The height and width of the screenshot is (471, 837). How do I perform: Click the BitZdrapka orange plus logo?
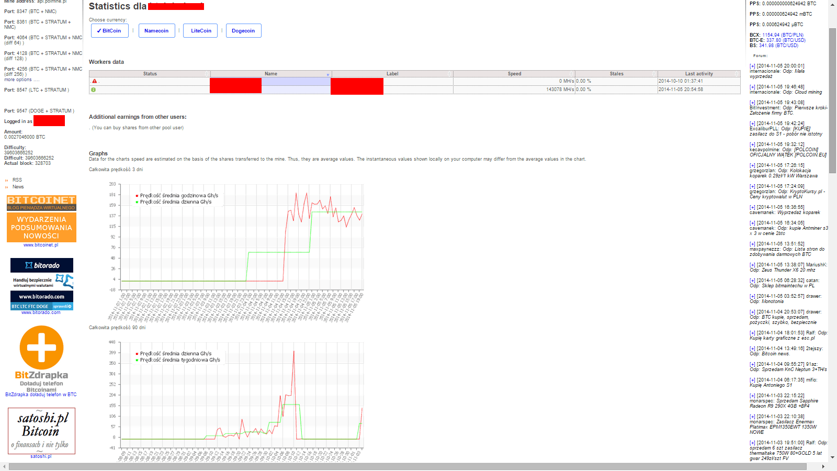pyautogui.click(x=41, y=347)
